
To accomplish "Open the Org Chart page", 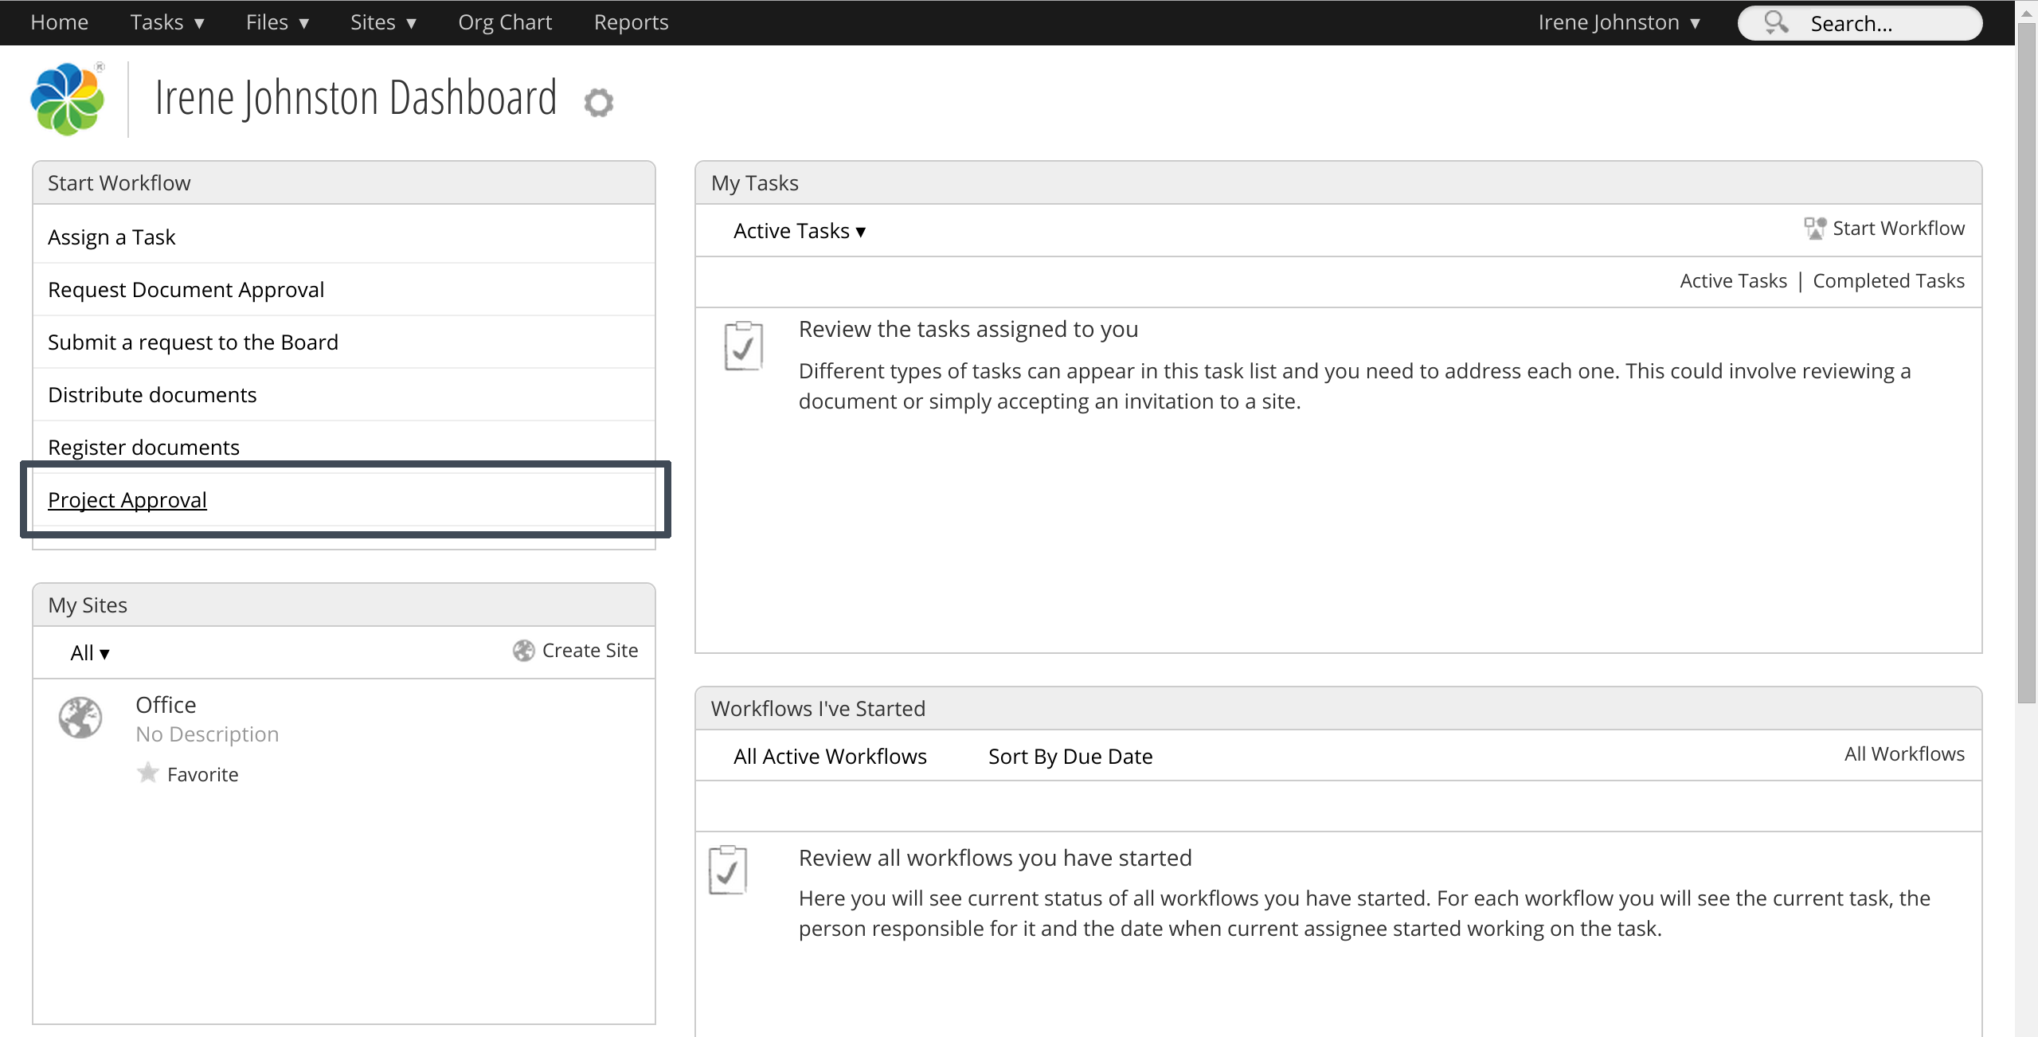I will [504, 22].
